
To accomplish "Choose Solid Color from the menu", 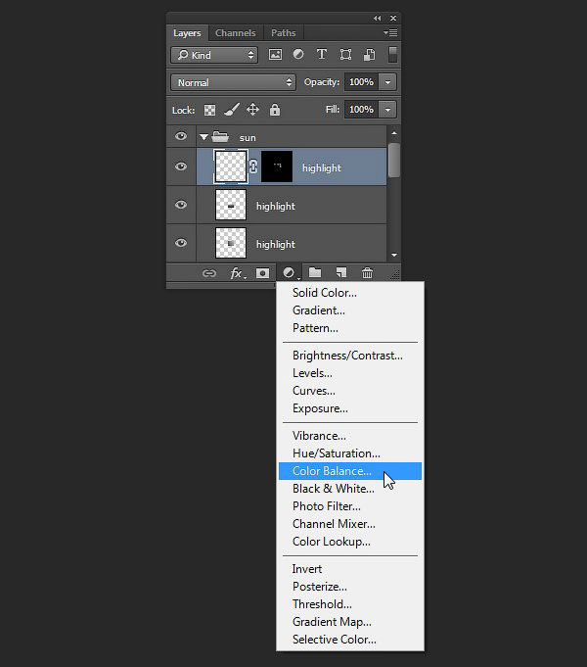I will click(x=350, y=293).
